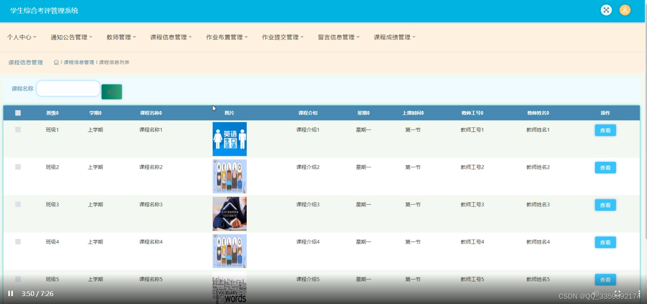View details of 课程名称4 row

pos(605,242)
